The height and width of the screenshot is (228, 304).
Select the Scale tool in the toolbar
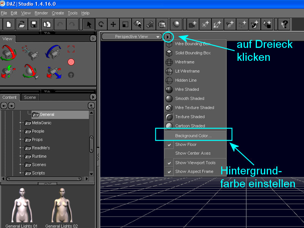[125, 24]
